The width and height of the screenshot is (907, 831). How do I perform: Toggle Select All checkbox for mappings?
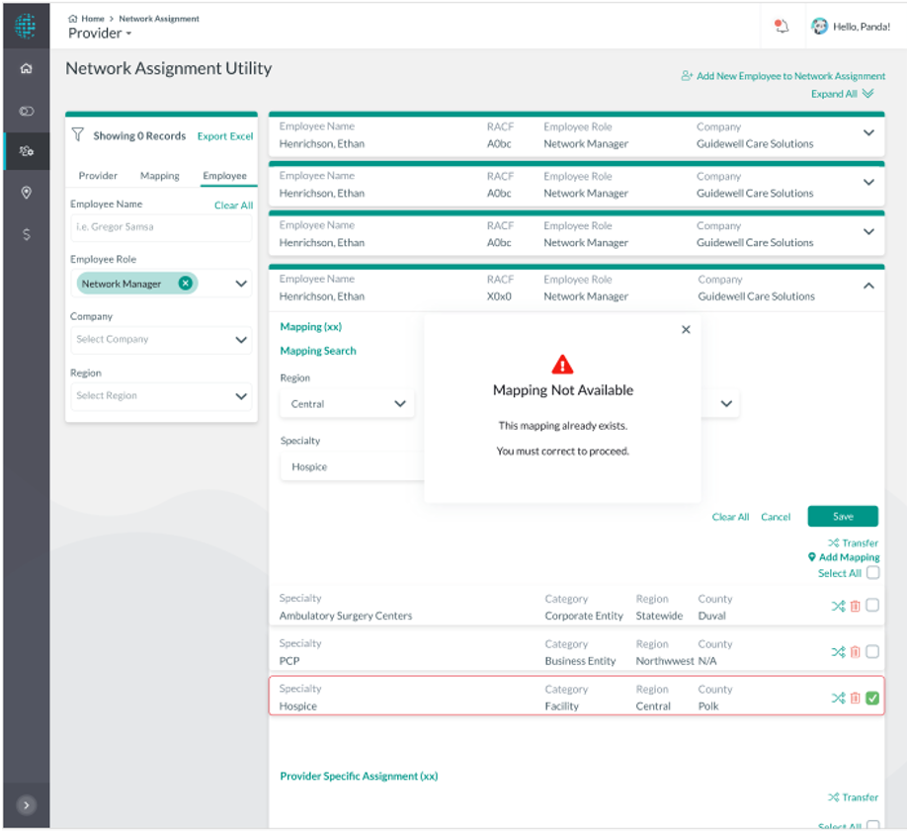click(x=872, y=573)
